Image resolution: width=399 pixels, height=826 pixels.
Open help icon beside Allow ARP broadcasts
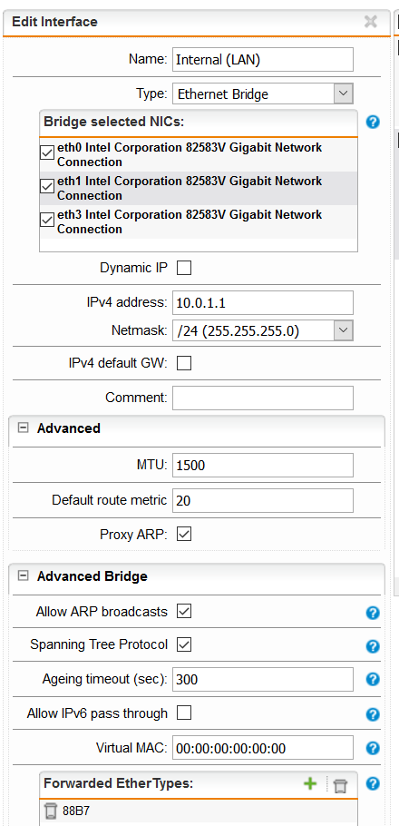pyautogui.click(x=373, y=613)
